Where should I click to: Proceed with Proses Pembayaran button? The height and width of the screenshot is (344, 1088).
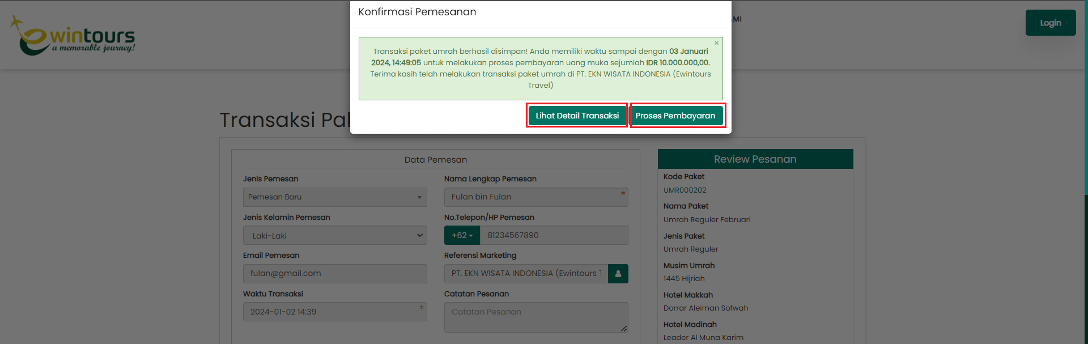tap(675, 116)
